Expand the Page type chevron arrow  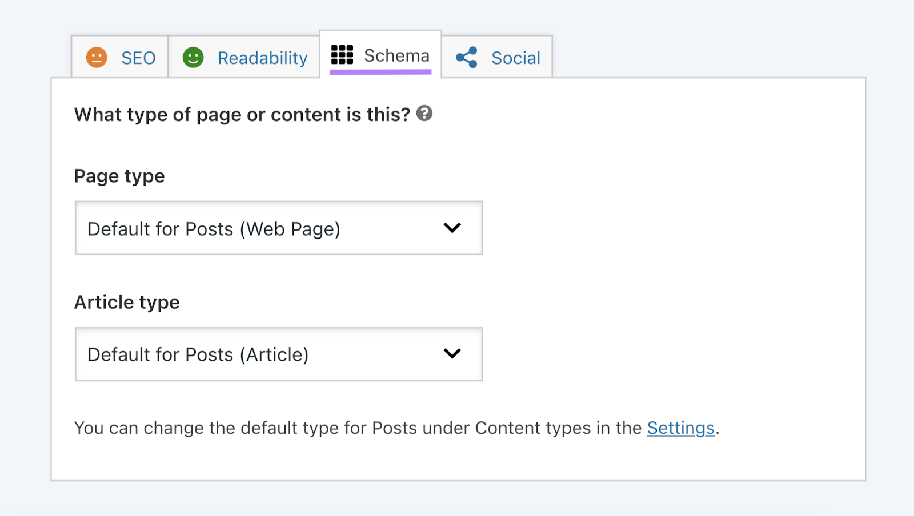click(x=452, y=228)
